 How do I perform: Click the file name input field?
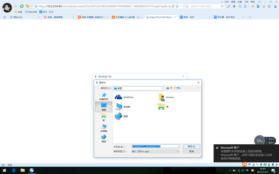pyautogui.click(x=155, y=146)
